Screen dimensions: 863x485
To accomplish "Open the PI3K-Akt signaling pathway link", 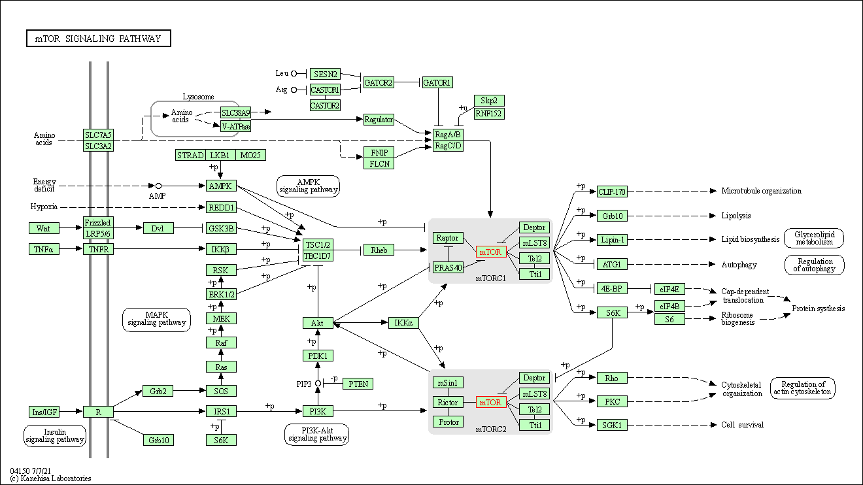I will (x=316, y=434).
